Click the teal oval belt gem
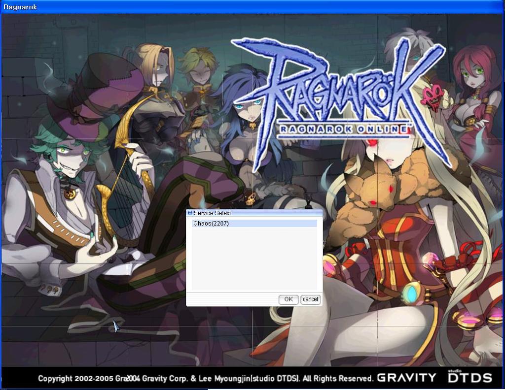This screenshot has width=505, height=390. (x=409, y=294)
